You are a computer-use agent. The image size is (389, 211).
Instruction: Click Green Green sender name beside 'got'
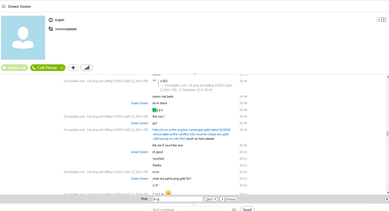point(140,123)
